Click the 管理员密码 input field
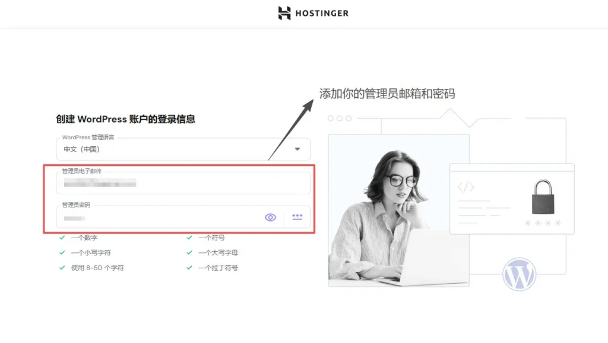The width and height of the screenshot is (608, 343). [148, 218]
